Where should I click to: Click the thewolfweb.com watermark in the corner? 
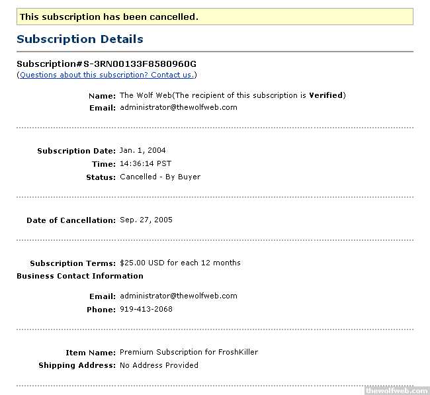click(396, 390)
